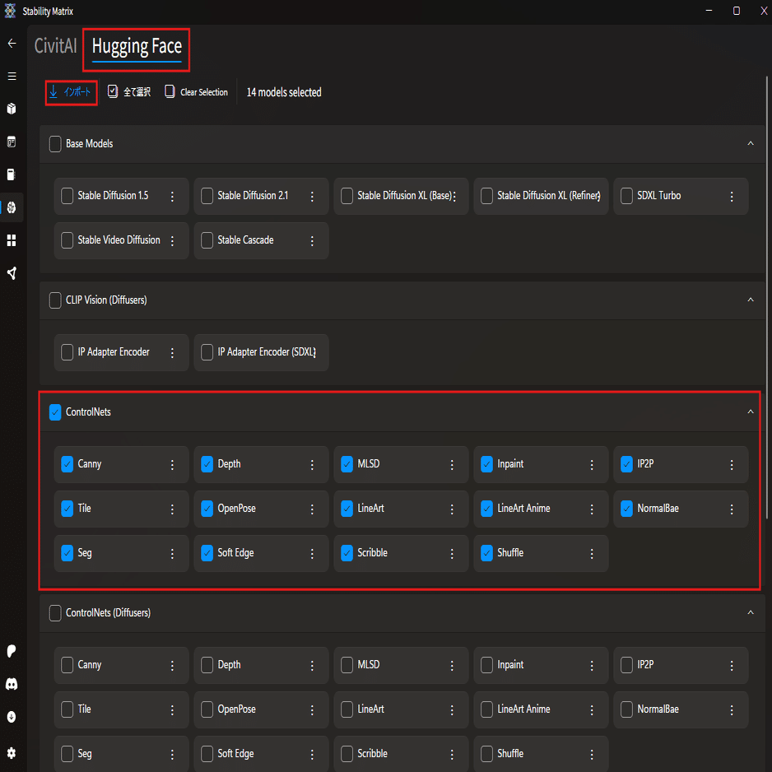Image resolution: width=772 pixels, height=772 pixels.
Task: Open the menu dots for ControlNets Tile
Action: click(x=172, y=509)
